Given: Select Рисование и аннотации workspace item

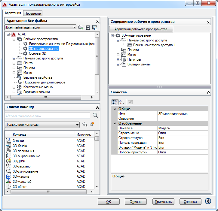Looking at the screenshot, I should 62,44.
